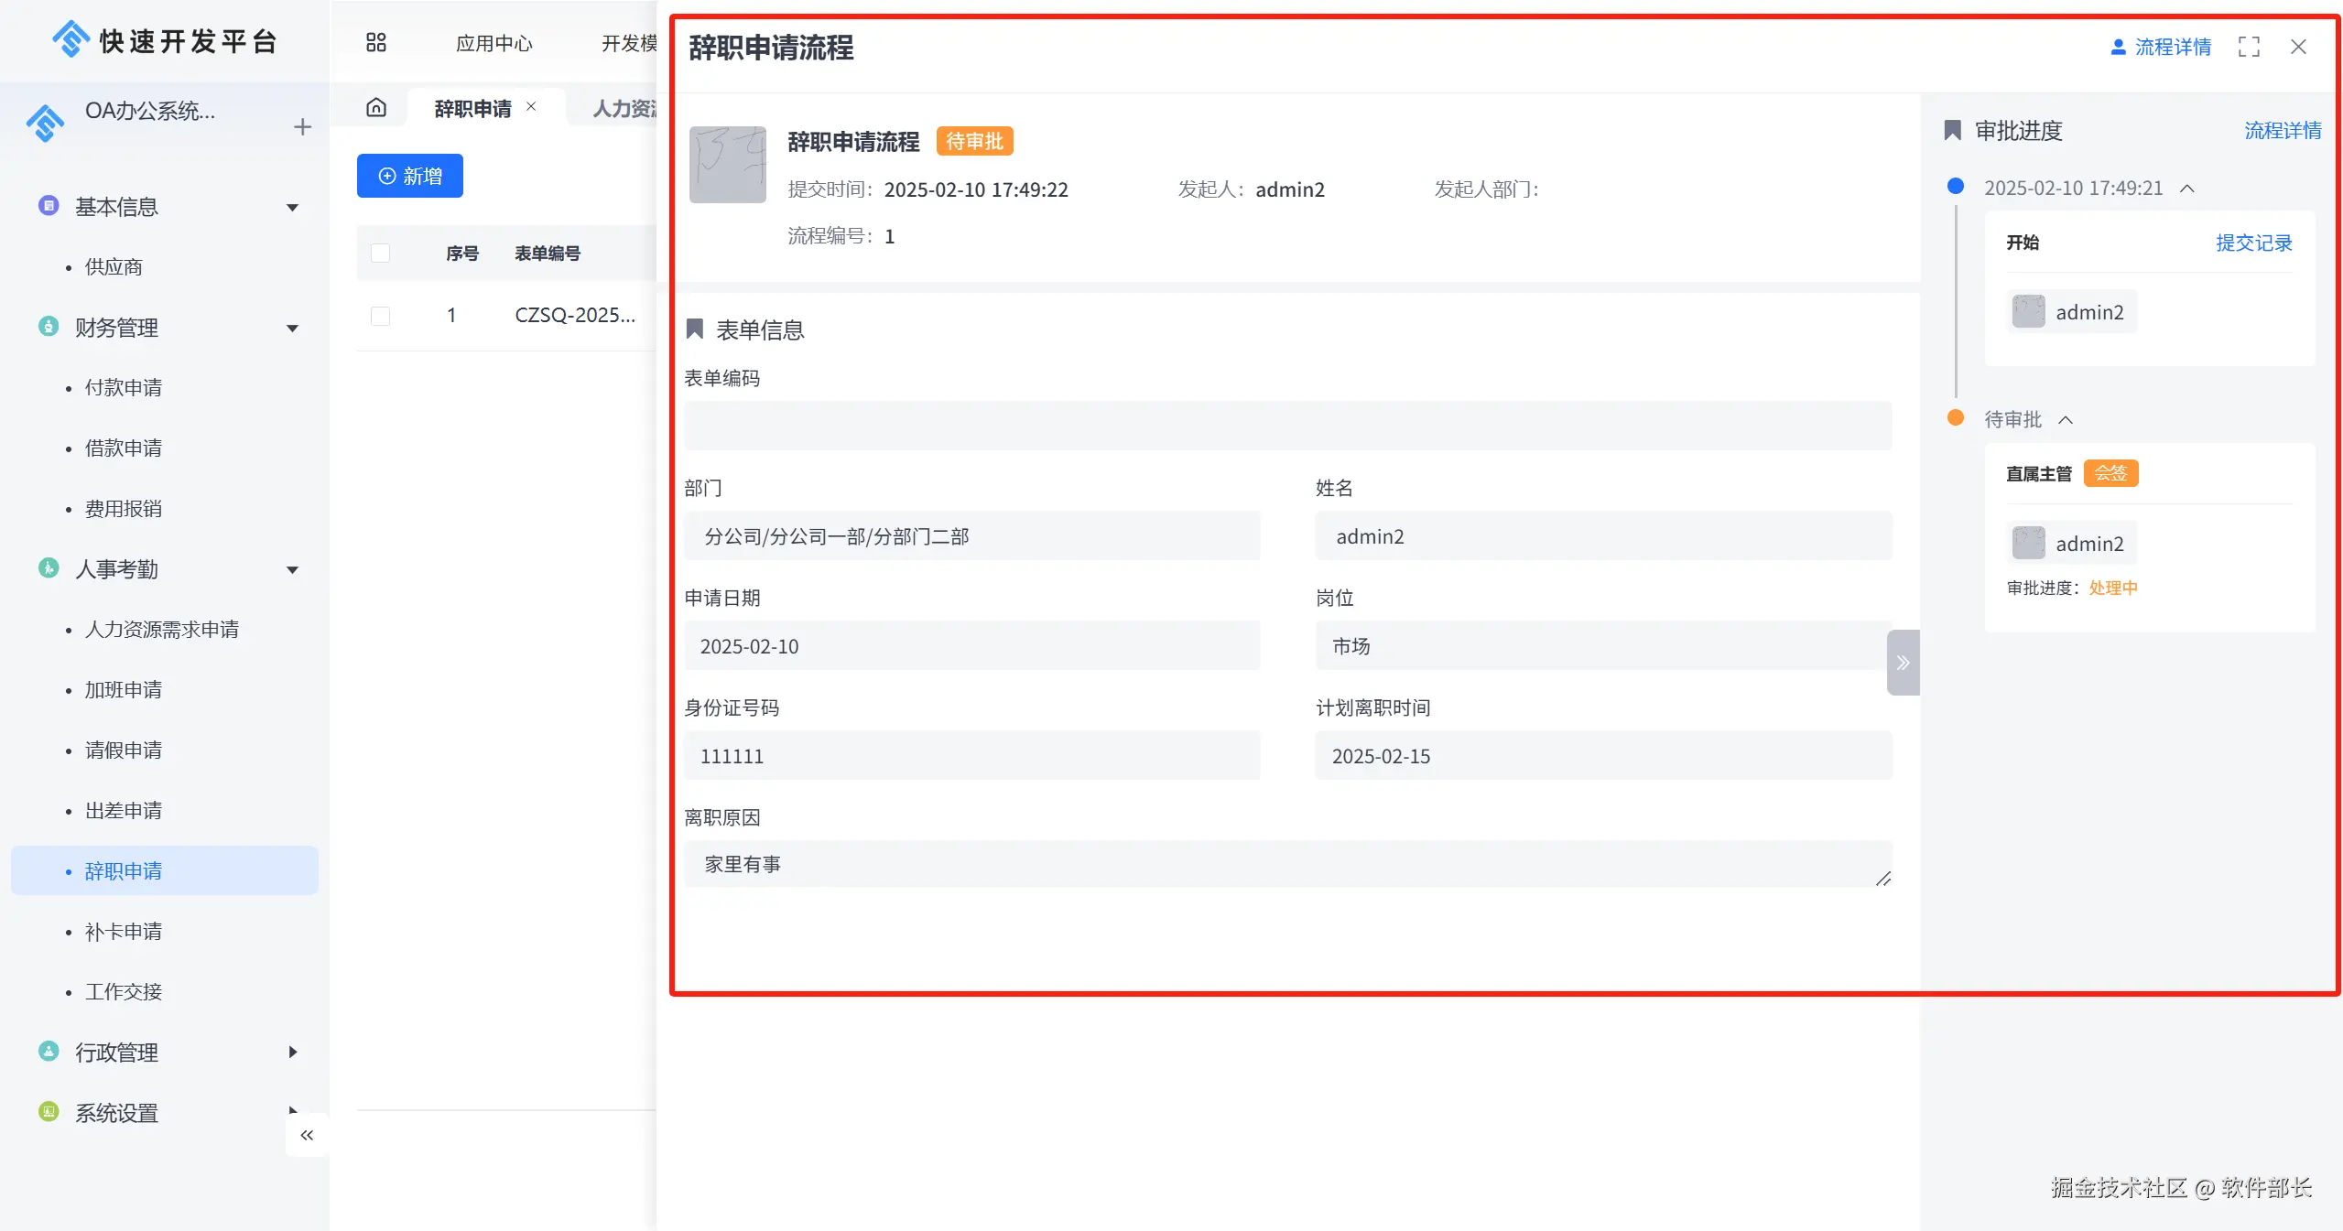The width and height of the screenshot is (2343, 1231).
Task: Select 请假申请 in the sidebar
Action: pyautogui.click(x=124, y=750)
